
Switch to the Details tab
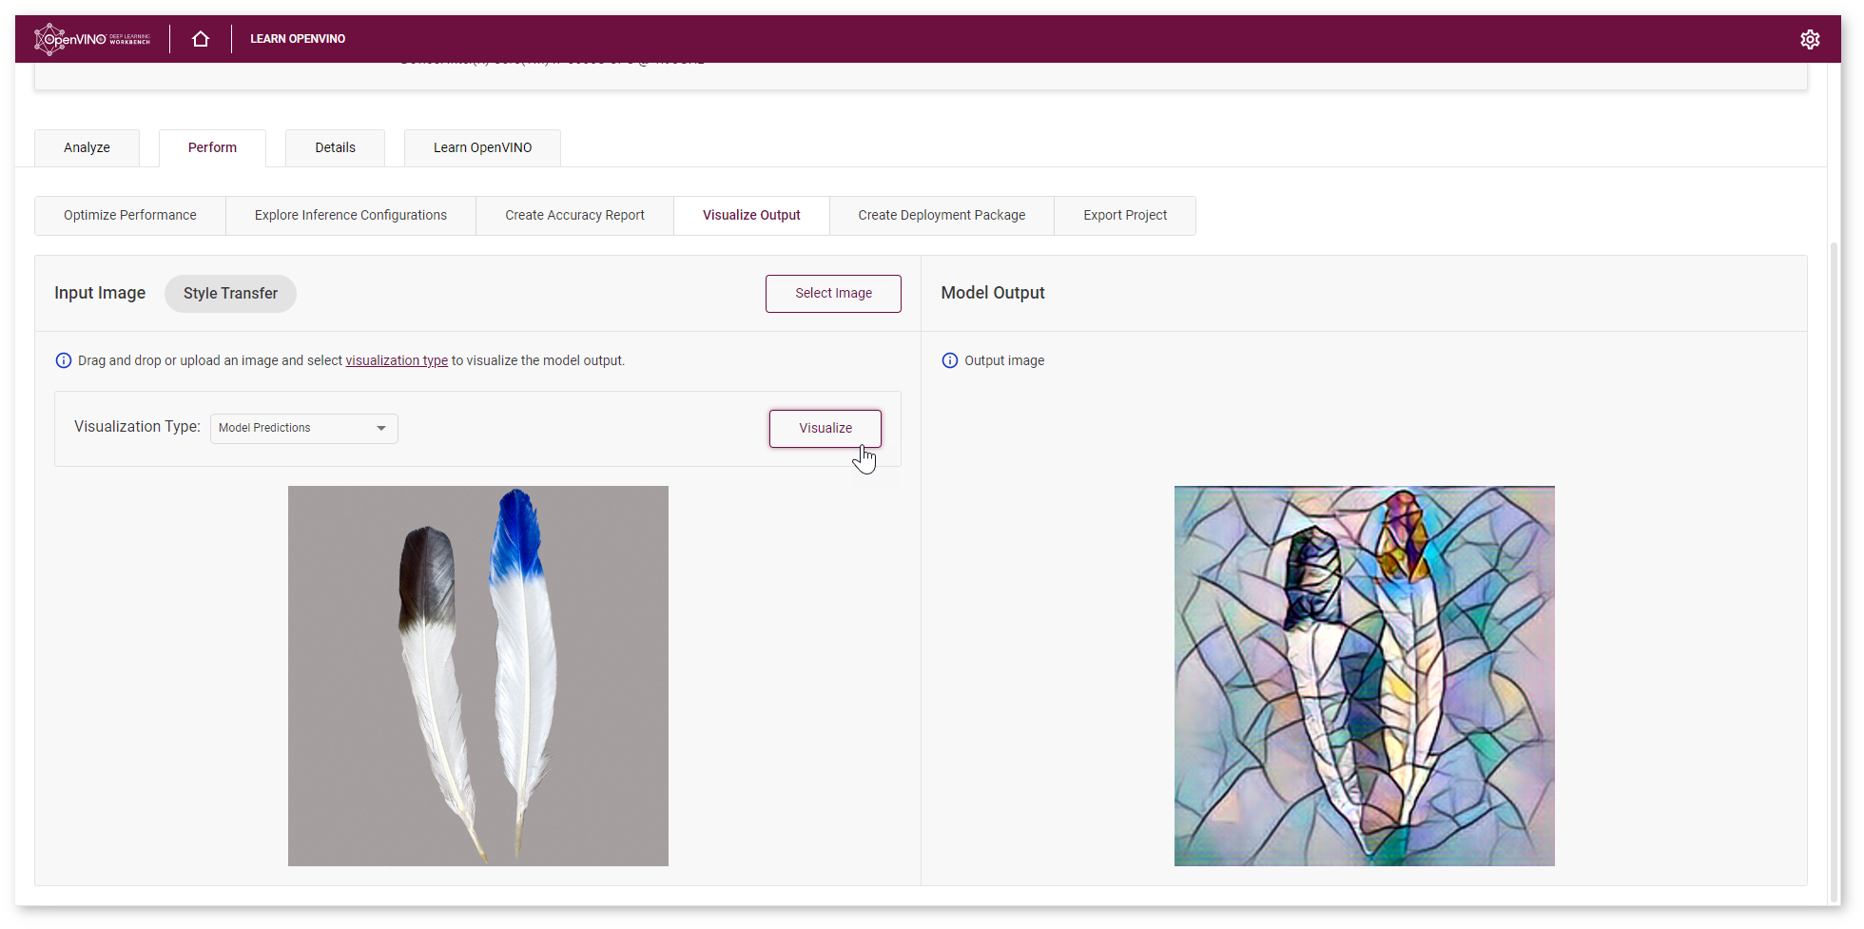tap(335, 147)
